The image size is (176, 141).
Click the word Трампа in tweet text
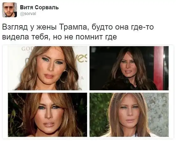73,27
